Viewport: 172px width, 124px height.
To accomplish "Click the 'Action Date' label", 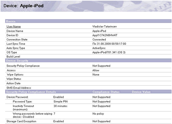I will pyautogui.click(x=14, y=83).
